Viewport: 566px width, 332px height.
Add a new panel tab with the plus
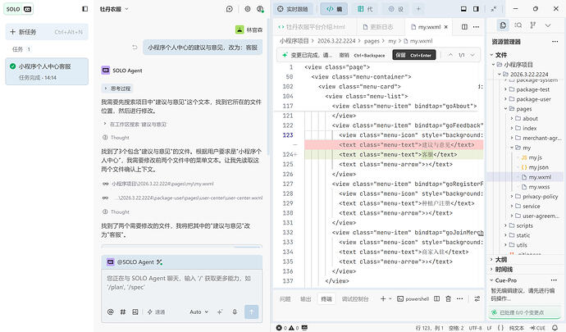418,9
